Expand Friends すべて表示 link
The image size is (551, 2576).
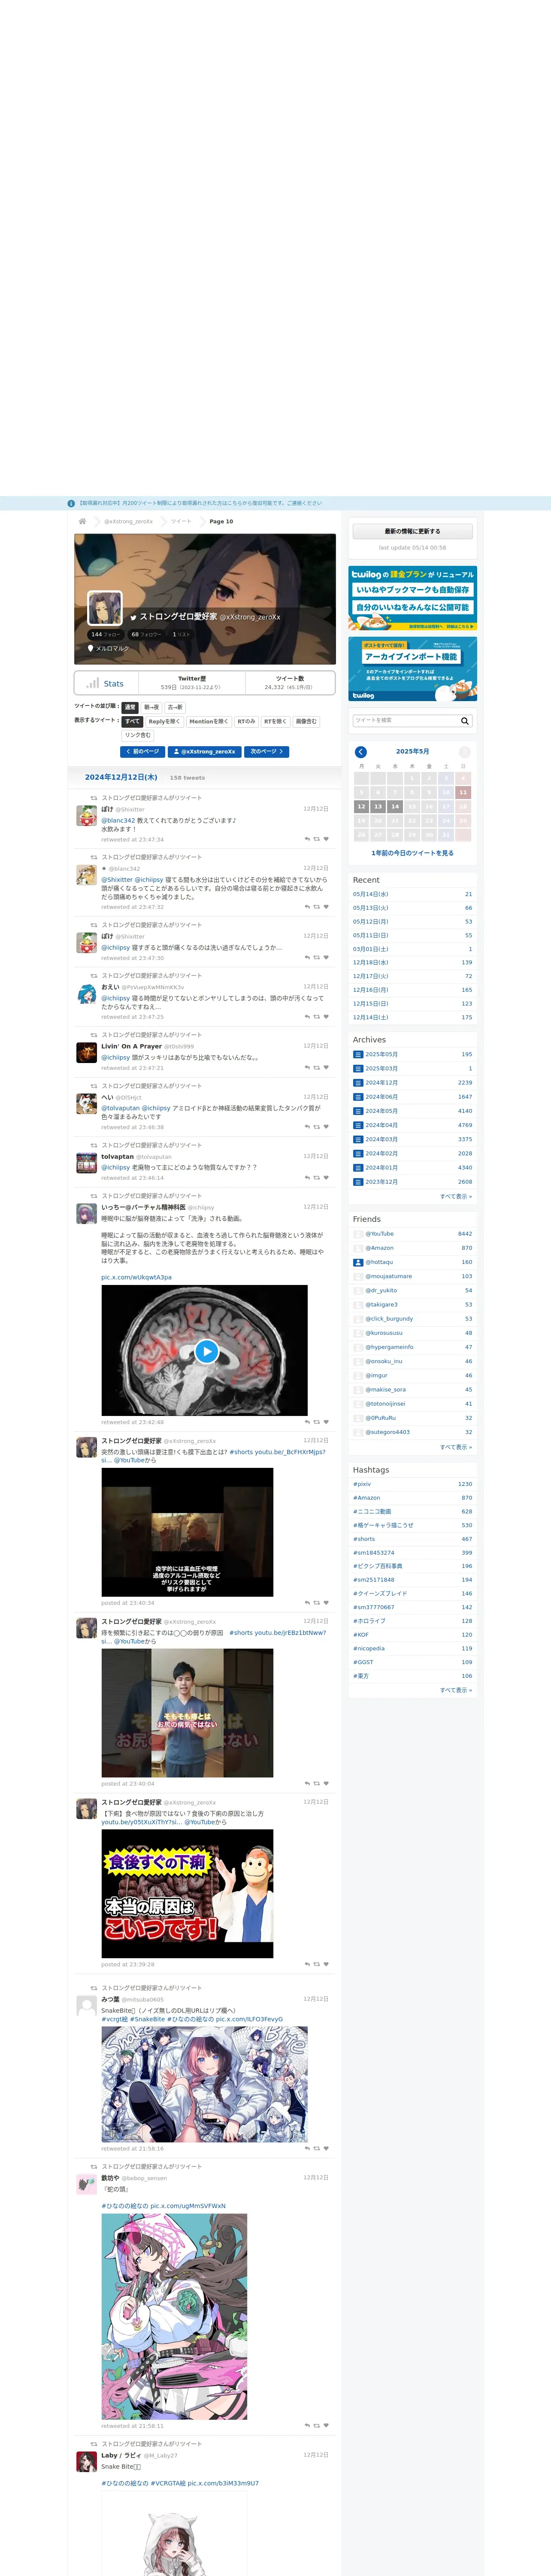pos(456,1447)
